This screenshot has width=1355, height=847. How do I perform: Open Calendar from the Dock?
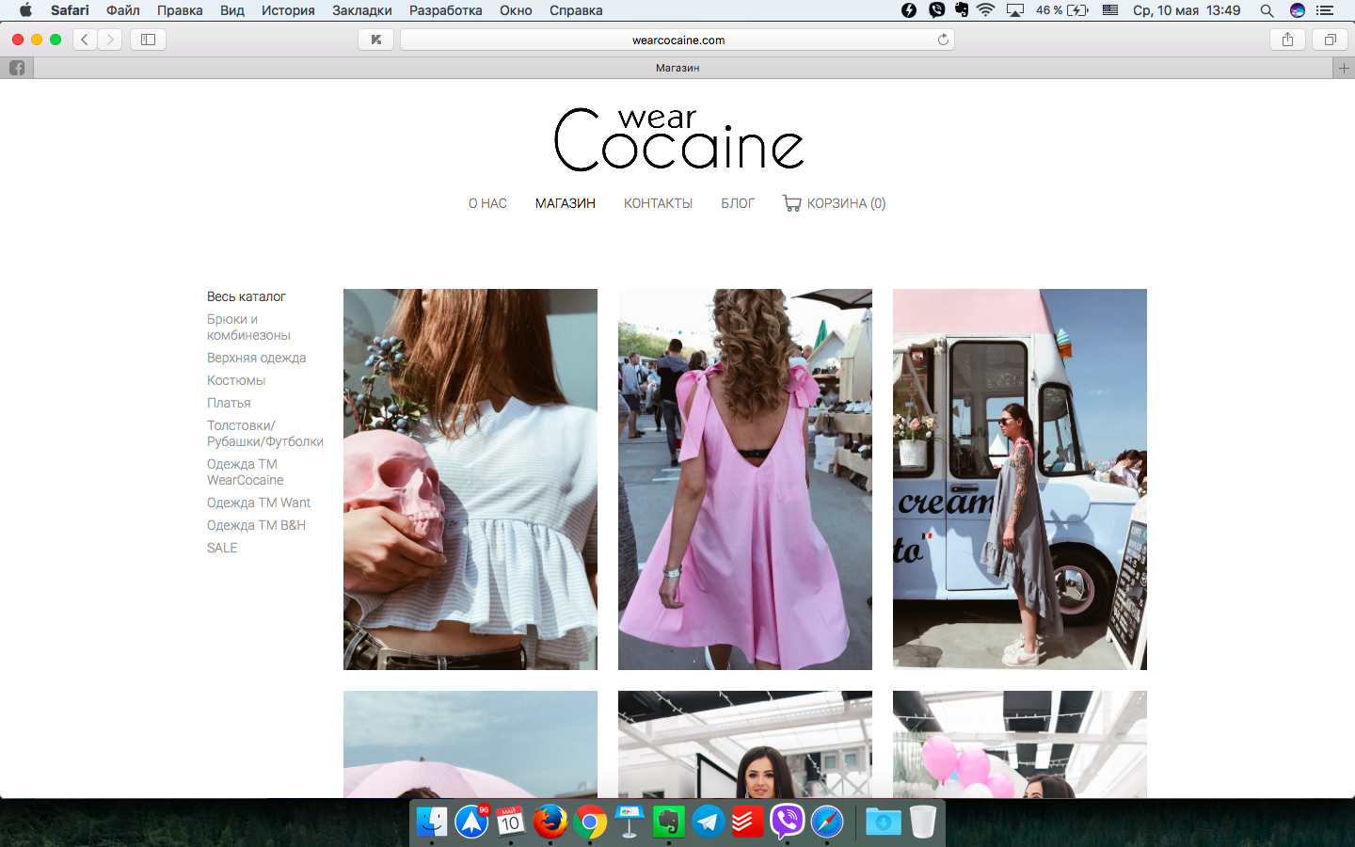click(511, 822)
